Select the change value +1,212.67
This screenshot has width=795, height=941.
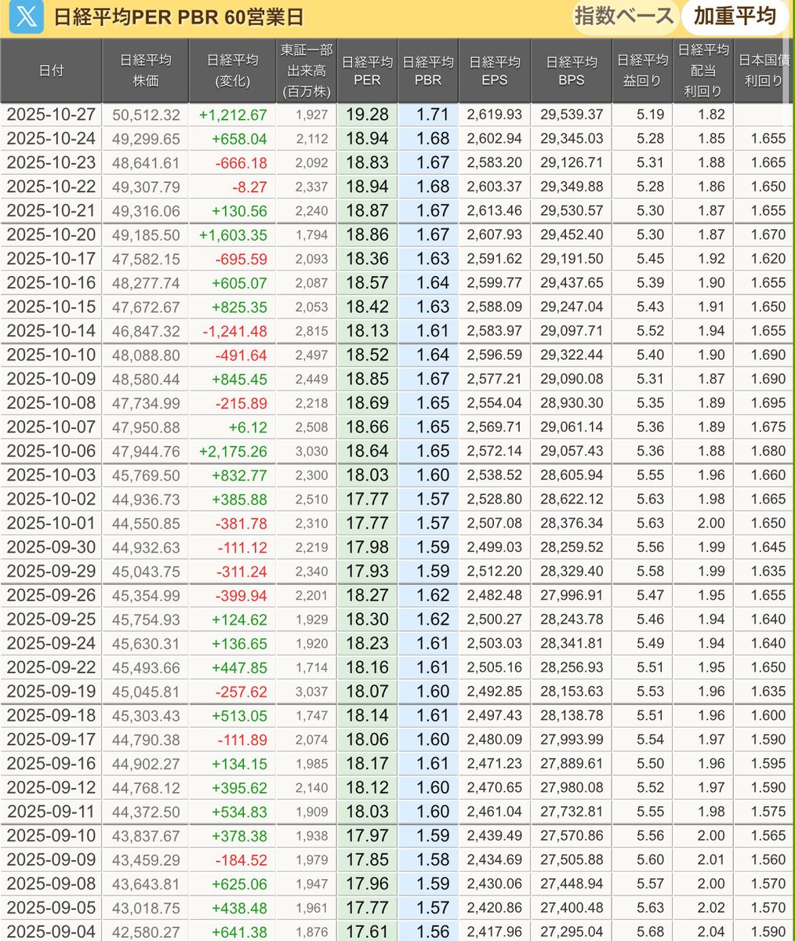[x=233, y=115]
